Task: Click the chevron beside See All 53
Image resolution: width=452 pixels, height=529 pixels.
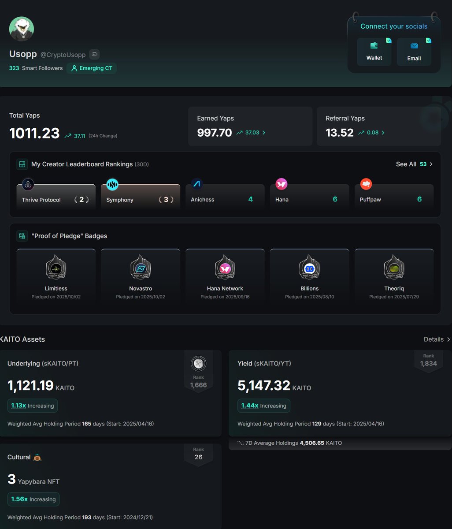Action: [x=431, y=164]
